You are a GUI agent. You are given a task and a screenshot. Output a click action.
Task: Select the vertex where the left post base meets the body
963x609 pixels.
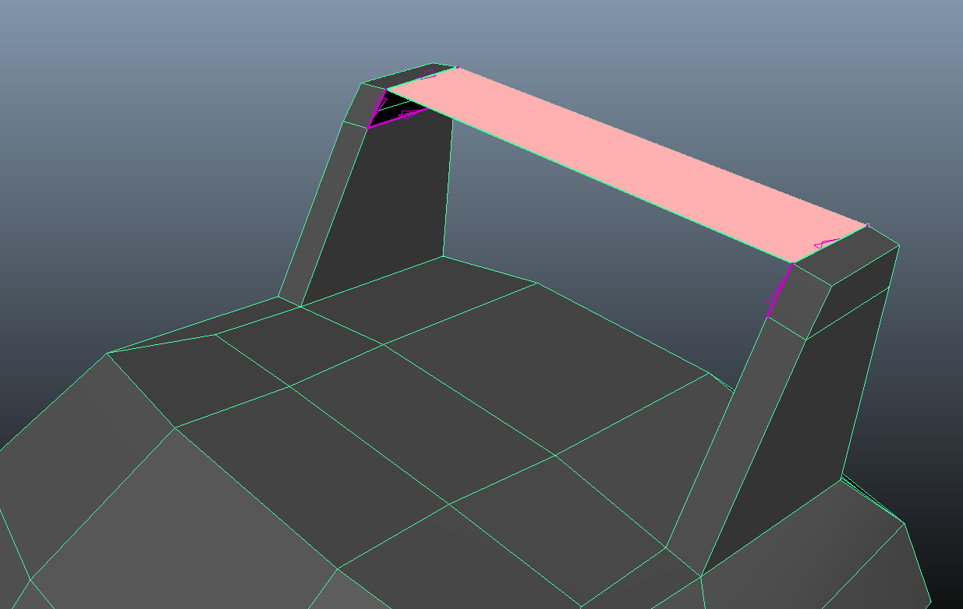[300, 306]
